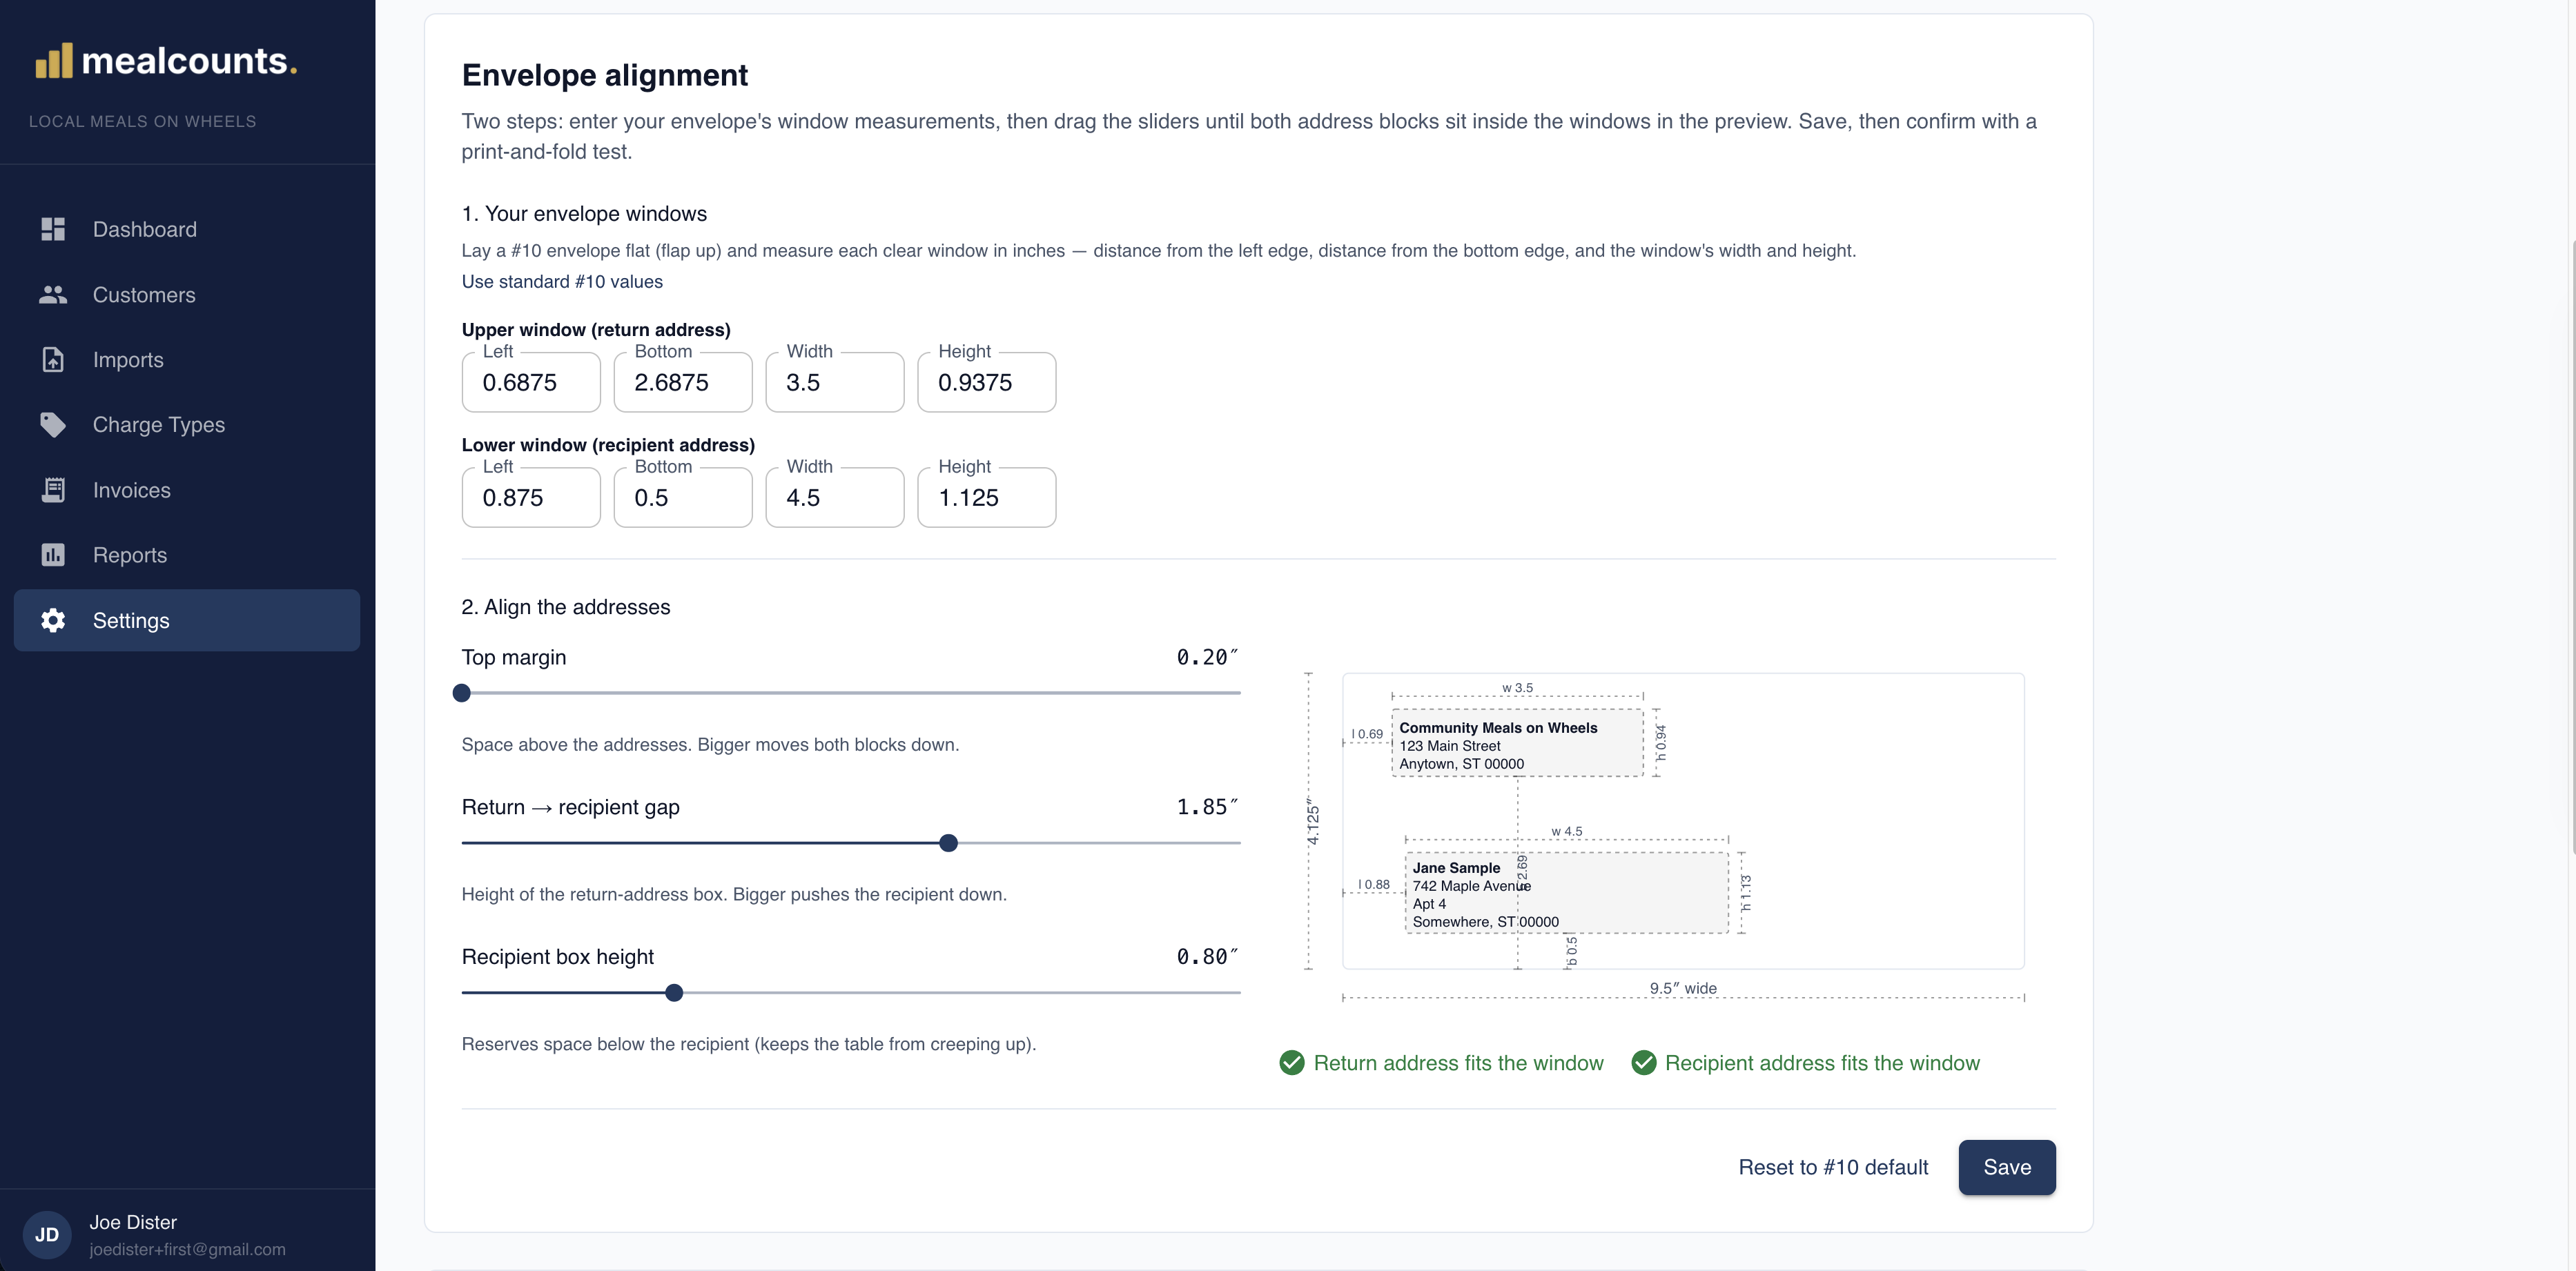Image resolution: width=2576 pixels, height=1271 pixels.
Task: Focus the Lower window Height field
Action: coord(987,497)
